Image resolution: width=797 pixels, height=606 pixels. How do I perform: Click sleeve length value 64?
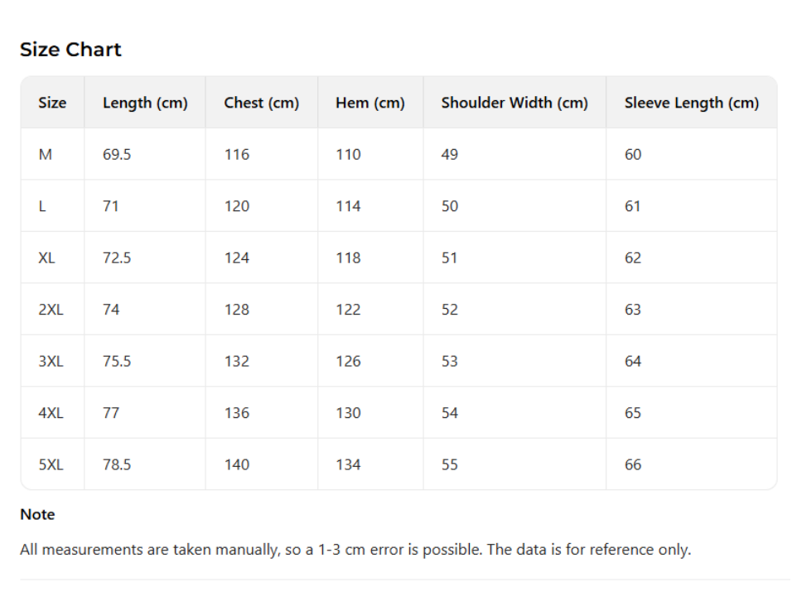(633, 362)
